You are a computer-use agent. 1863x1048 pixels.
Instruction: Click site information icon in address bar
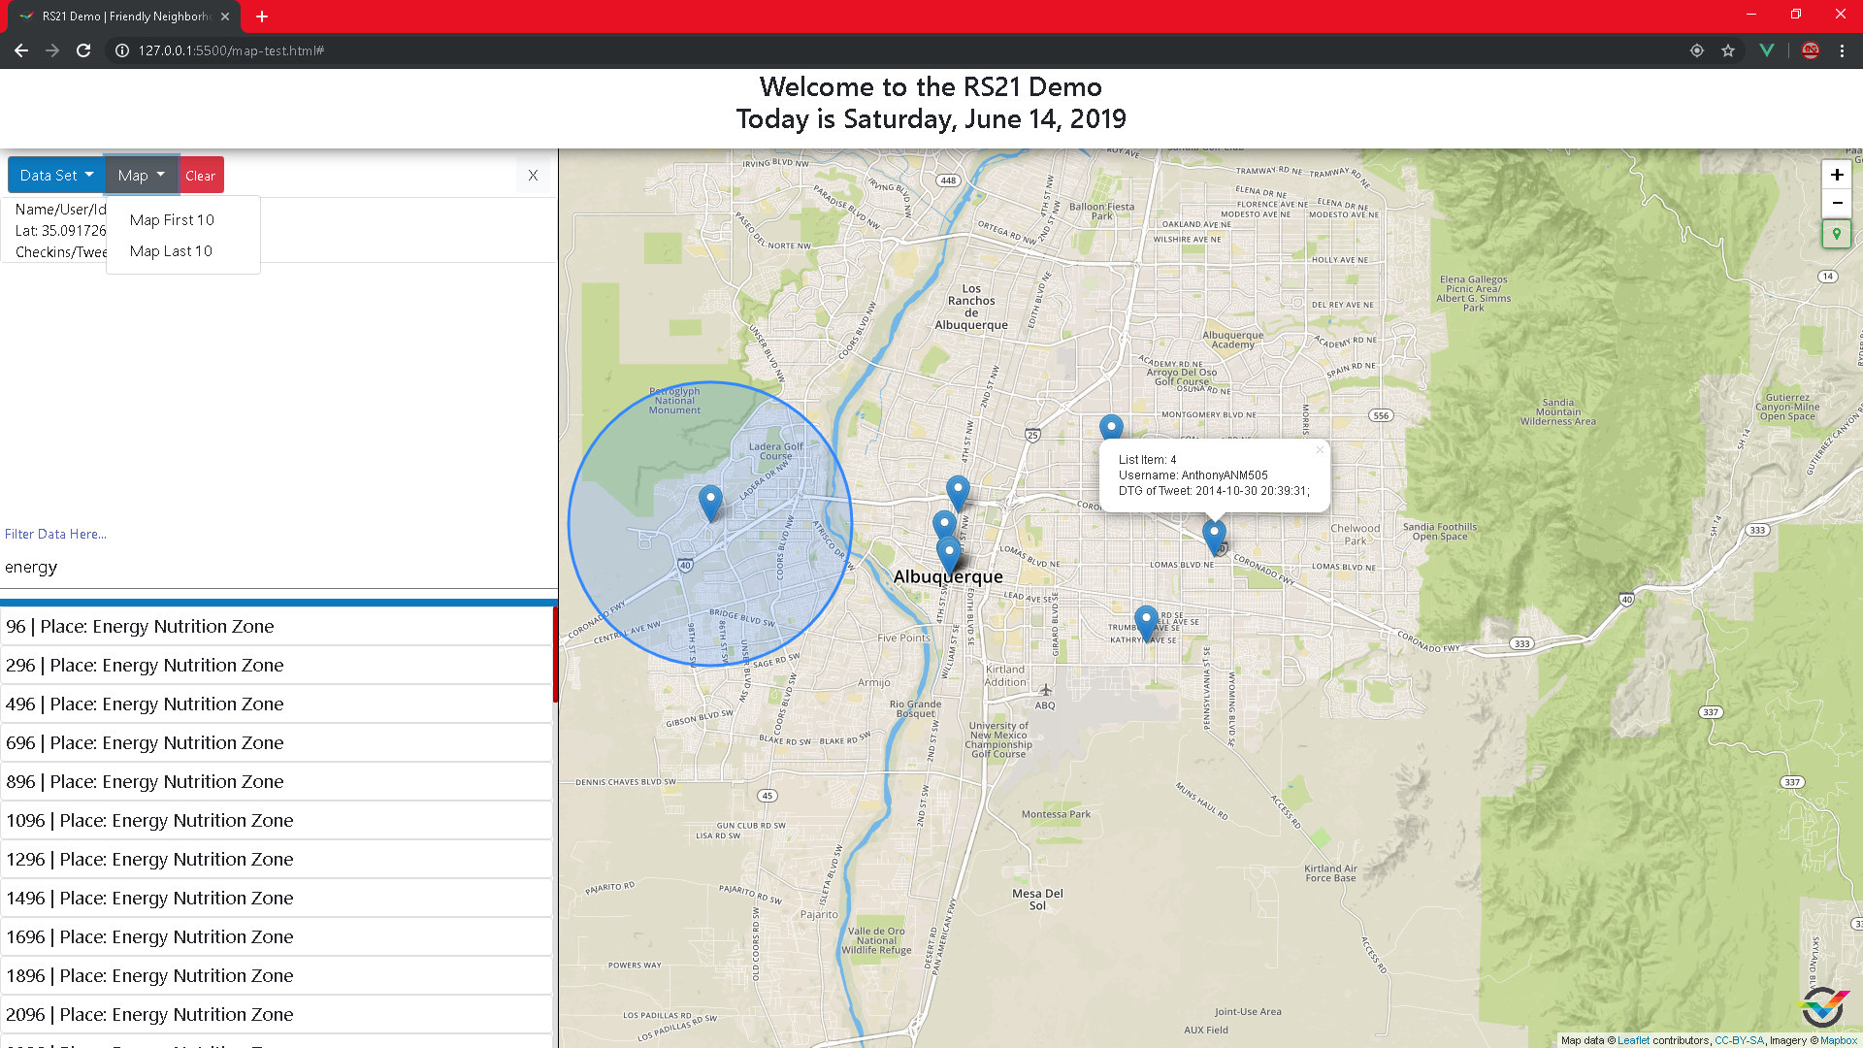click(x=122, y=50)
